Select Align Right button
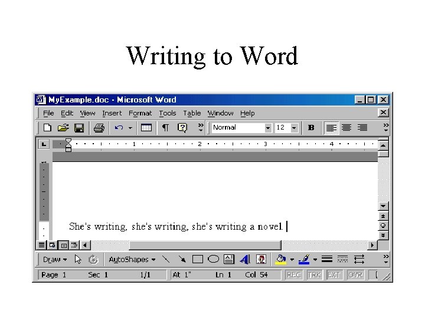 coord(362,128)
